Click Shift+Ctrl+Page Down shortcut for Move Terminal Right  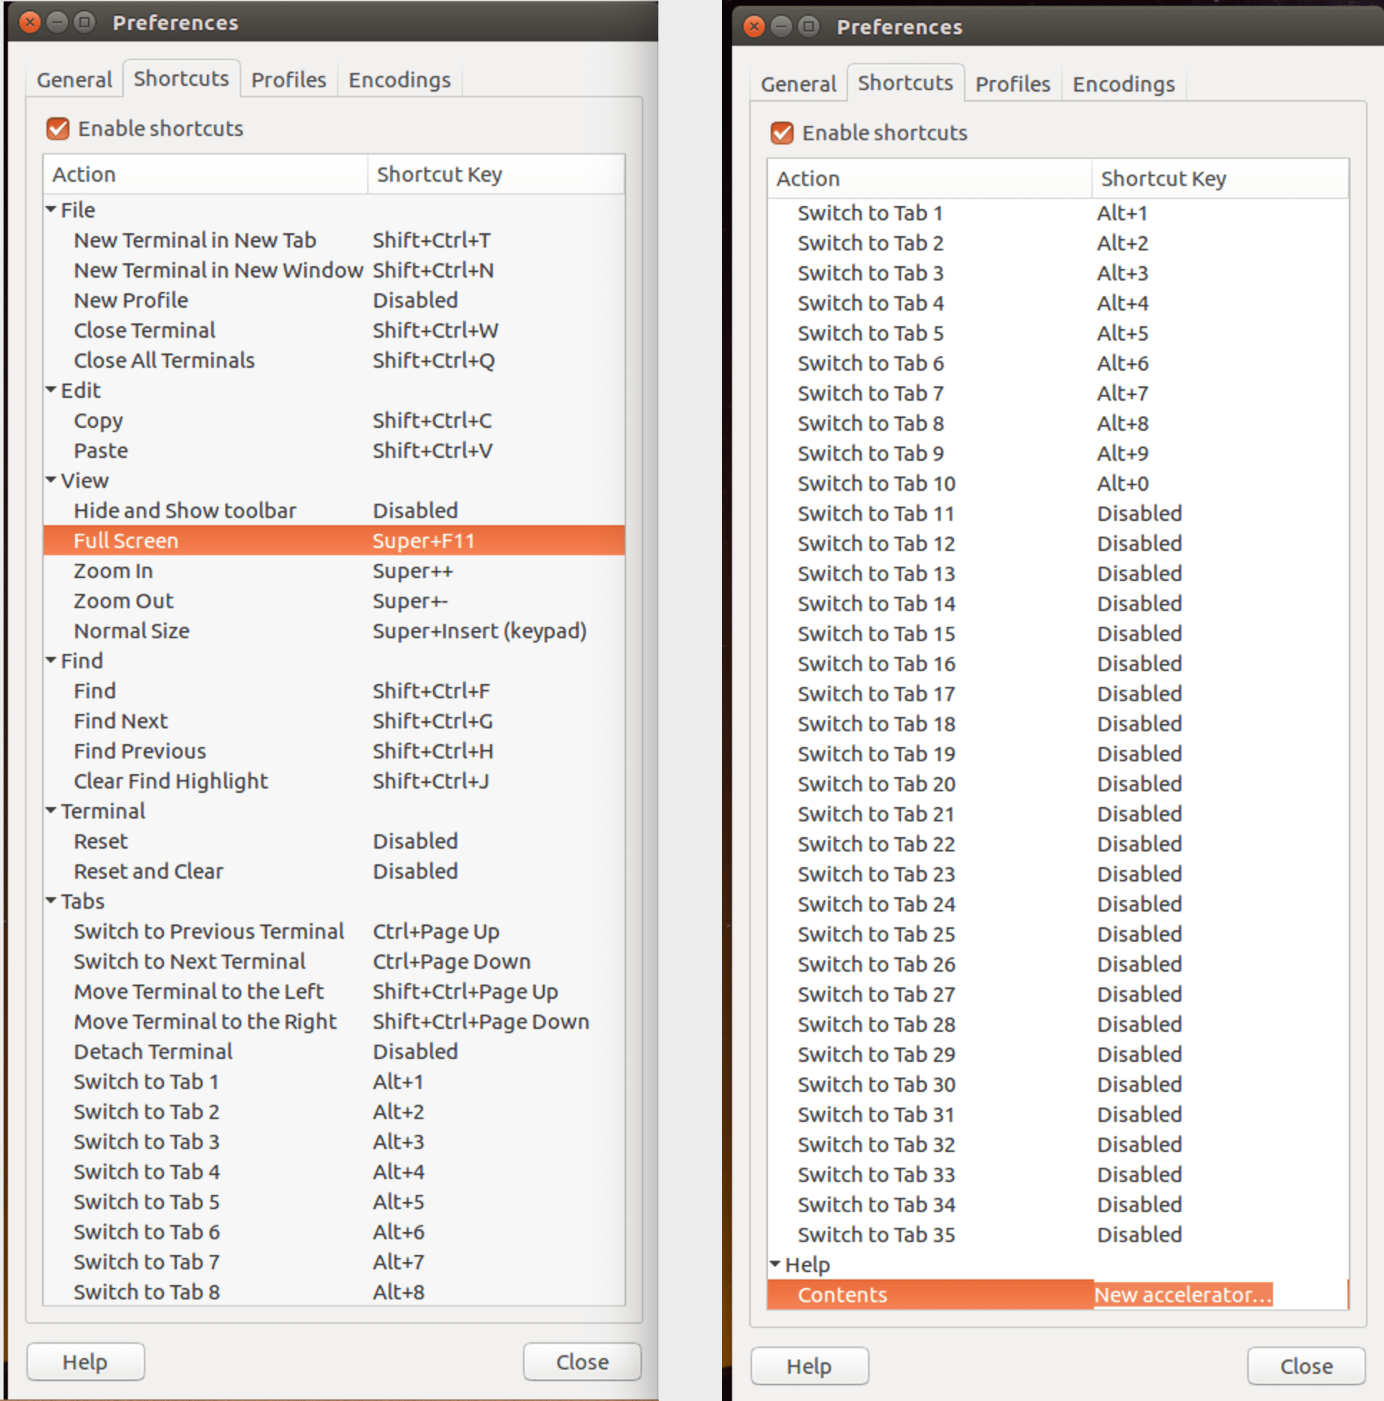tap(481, 1022)
